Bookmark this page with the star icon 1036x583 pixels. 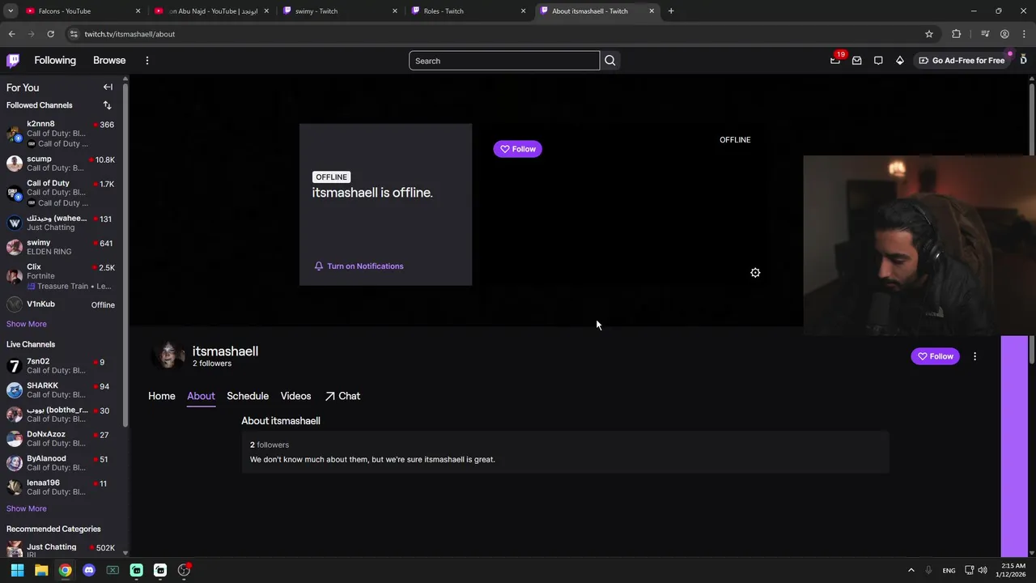point(929,34)
